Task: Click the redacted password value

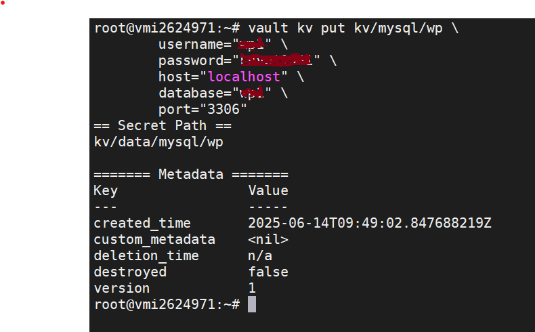Action: (x=276, y=60)
